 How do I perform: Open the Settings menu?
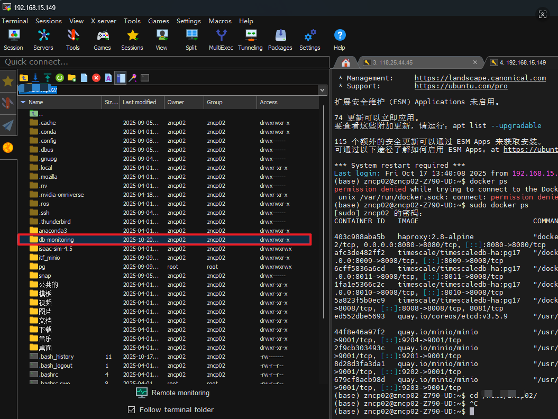click(189, 21)
